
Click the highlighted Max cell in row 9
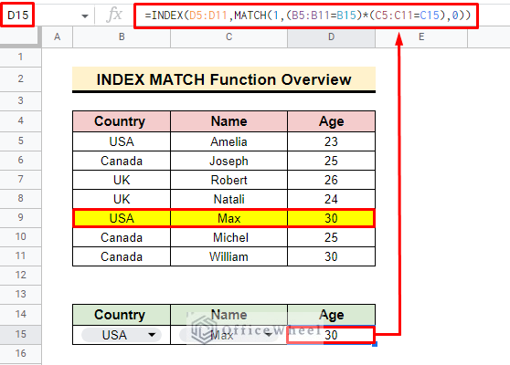[x=229, y=218]
